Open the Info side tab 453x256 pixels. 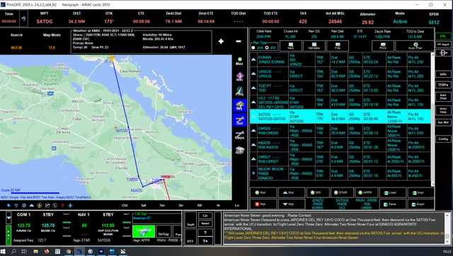(443, 74)
